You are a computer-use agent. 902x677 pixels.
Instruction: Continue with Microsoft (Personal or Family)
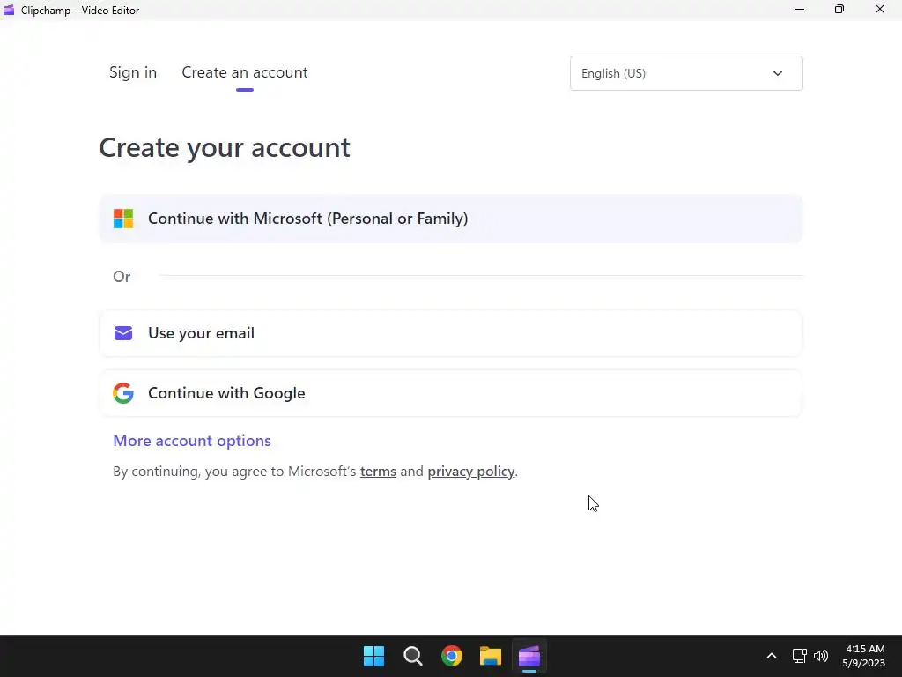point(451,219)
